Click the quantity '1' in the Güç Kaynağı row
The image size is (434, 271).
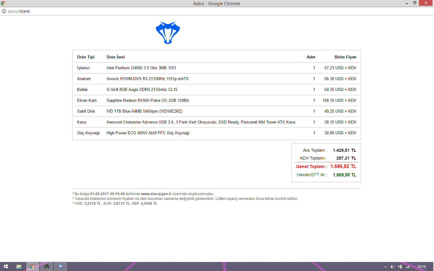click(314, 133)
